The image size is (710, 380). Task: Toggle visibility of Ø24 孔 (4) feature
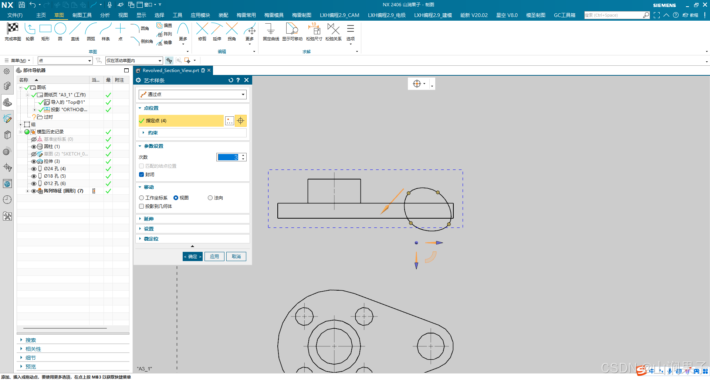coord(34,169)
